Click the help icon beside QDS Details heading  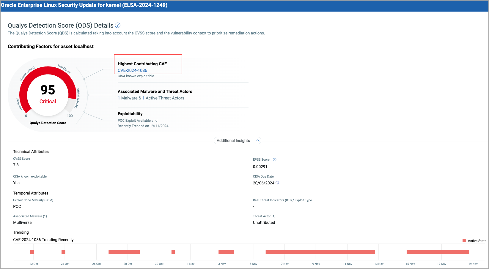pos(118,26)
